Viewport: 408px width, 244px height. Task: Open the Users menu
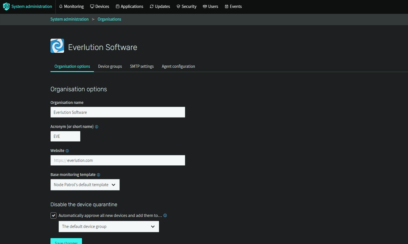[210, 6]
